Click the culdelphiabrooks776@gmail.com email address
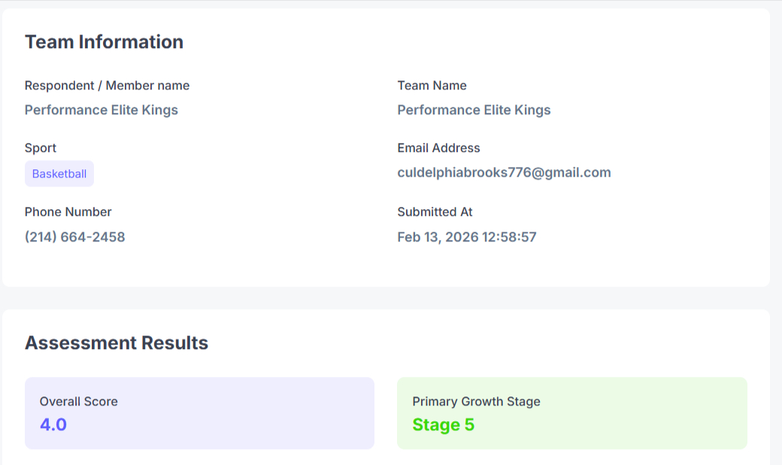 pyautogui.click(x=504, y=172)
